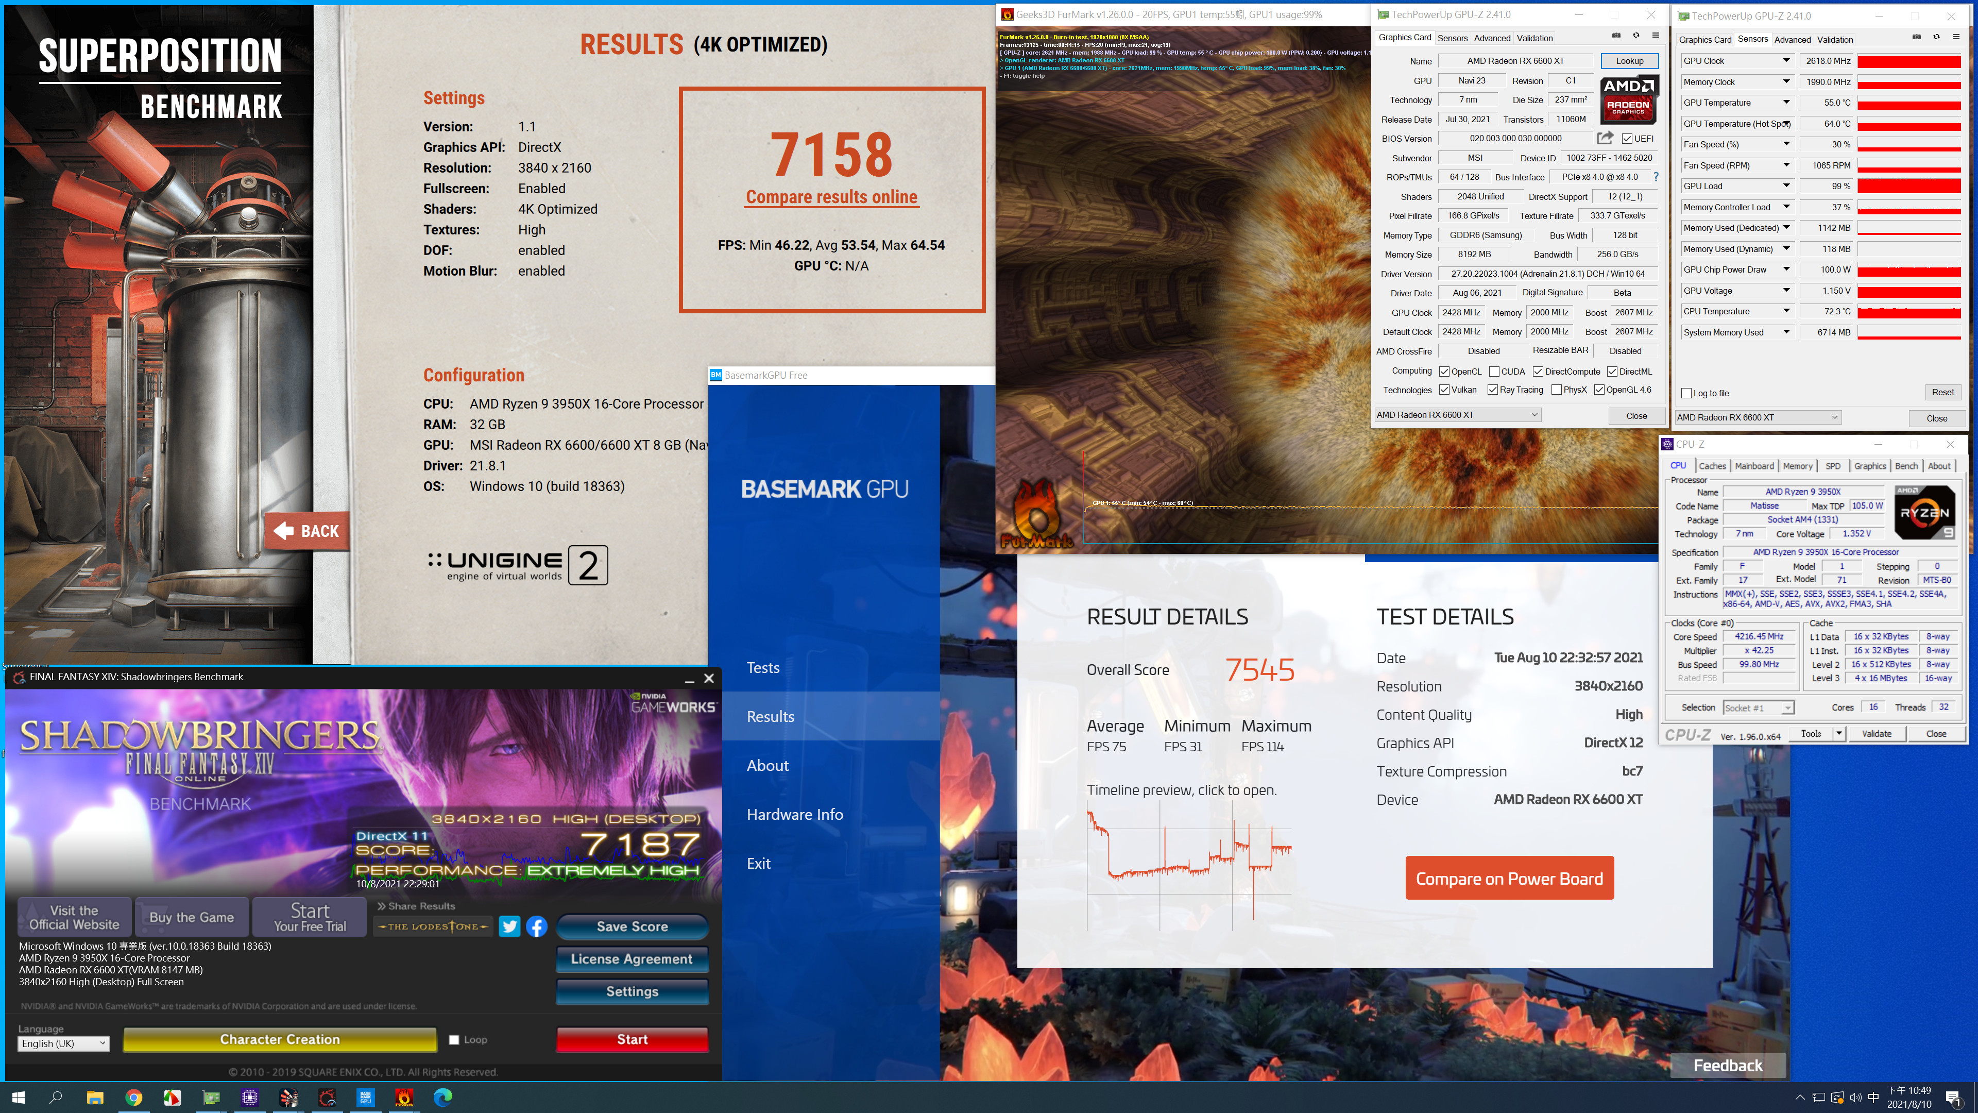The height and width of the screenshot is (1113, 1978).
Task: Open GPU selector in GPU-Z Graphics Card window
Action: [x=1457, y=415]
